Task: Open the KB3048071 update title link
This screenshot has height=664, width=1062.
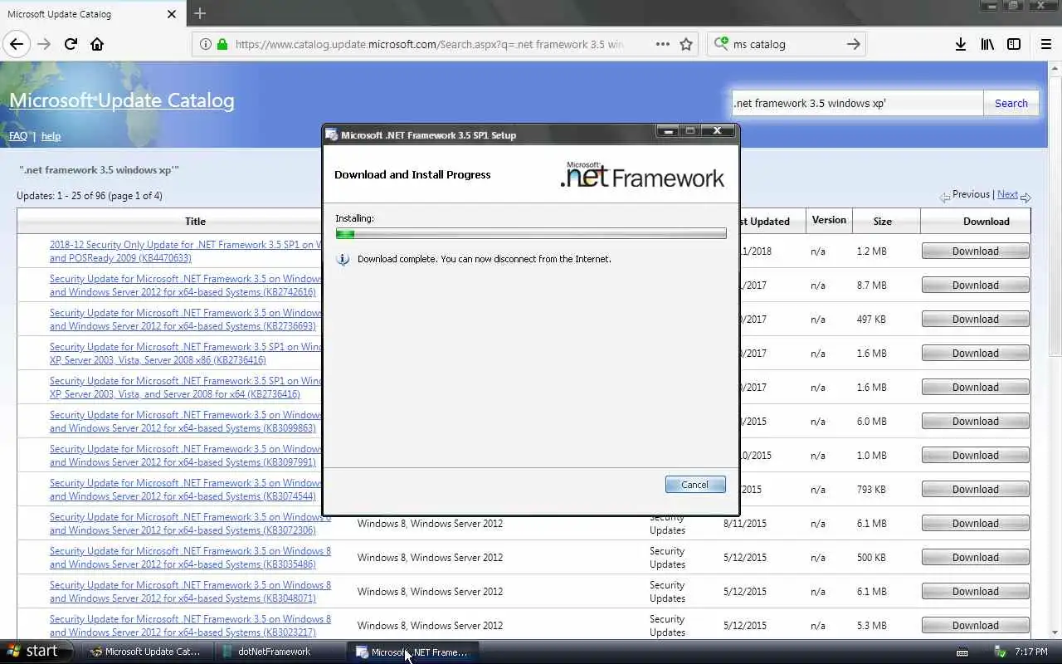Action: pyautogui.click(x=190, y=592)
